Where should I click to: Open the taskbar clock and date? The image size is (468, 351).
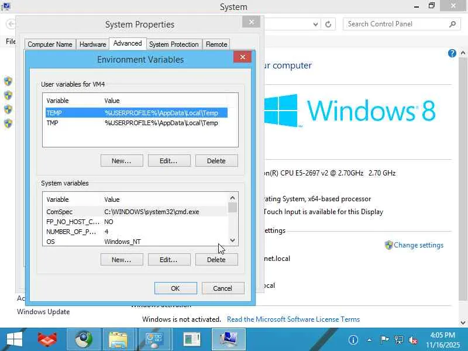[443, 340]
